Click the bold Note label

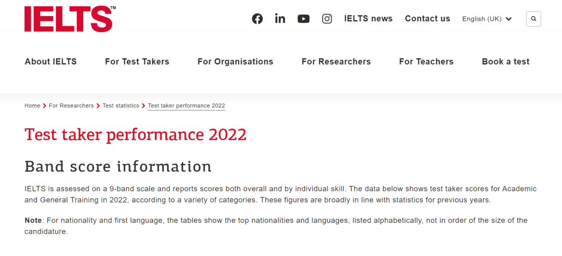click(33, 220)
